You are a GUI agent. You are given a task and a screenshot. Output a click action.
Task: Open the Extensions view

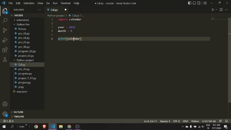pos(5,50)
